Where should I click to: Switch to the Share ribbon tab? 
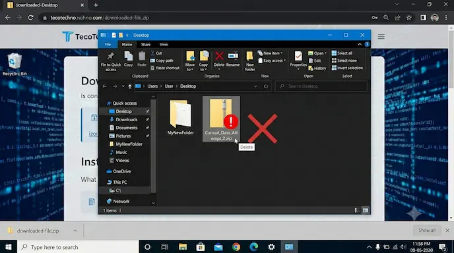coord(146,45)
